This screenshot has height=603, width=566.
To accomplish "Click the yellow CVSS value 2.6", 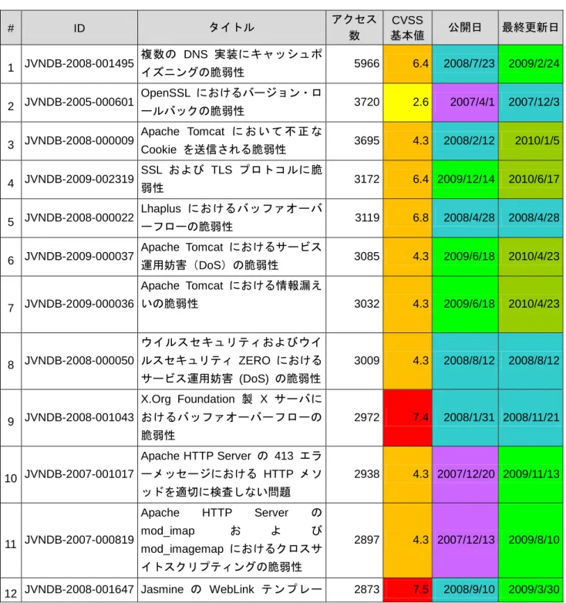I will click(x=407, y=102).
